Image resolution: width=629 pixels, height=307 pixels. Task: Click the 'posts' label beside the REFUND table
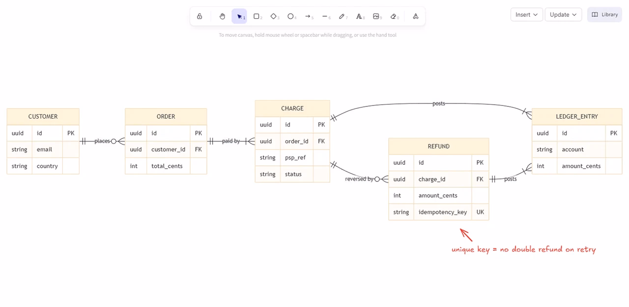[x=511, y=179]
